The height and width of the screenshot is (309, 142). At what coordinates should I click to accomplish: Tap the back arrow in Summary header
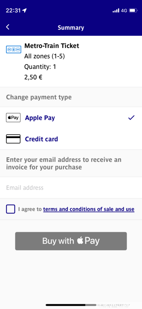click(8, 27)
